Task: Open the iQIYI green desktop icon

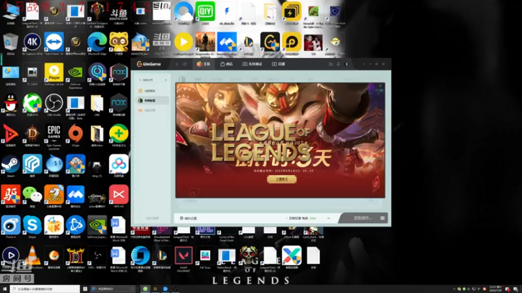Action: point(205,12)
